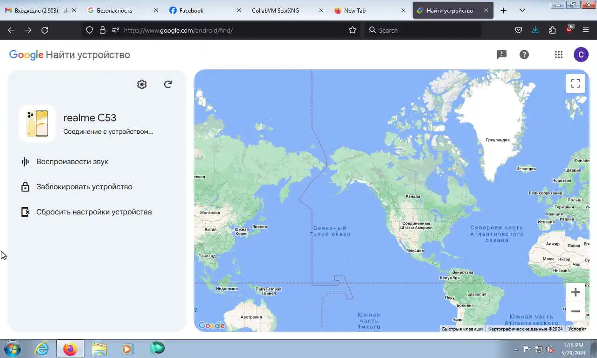Open the extensions puzzle icon

(x=552, y=30)
